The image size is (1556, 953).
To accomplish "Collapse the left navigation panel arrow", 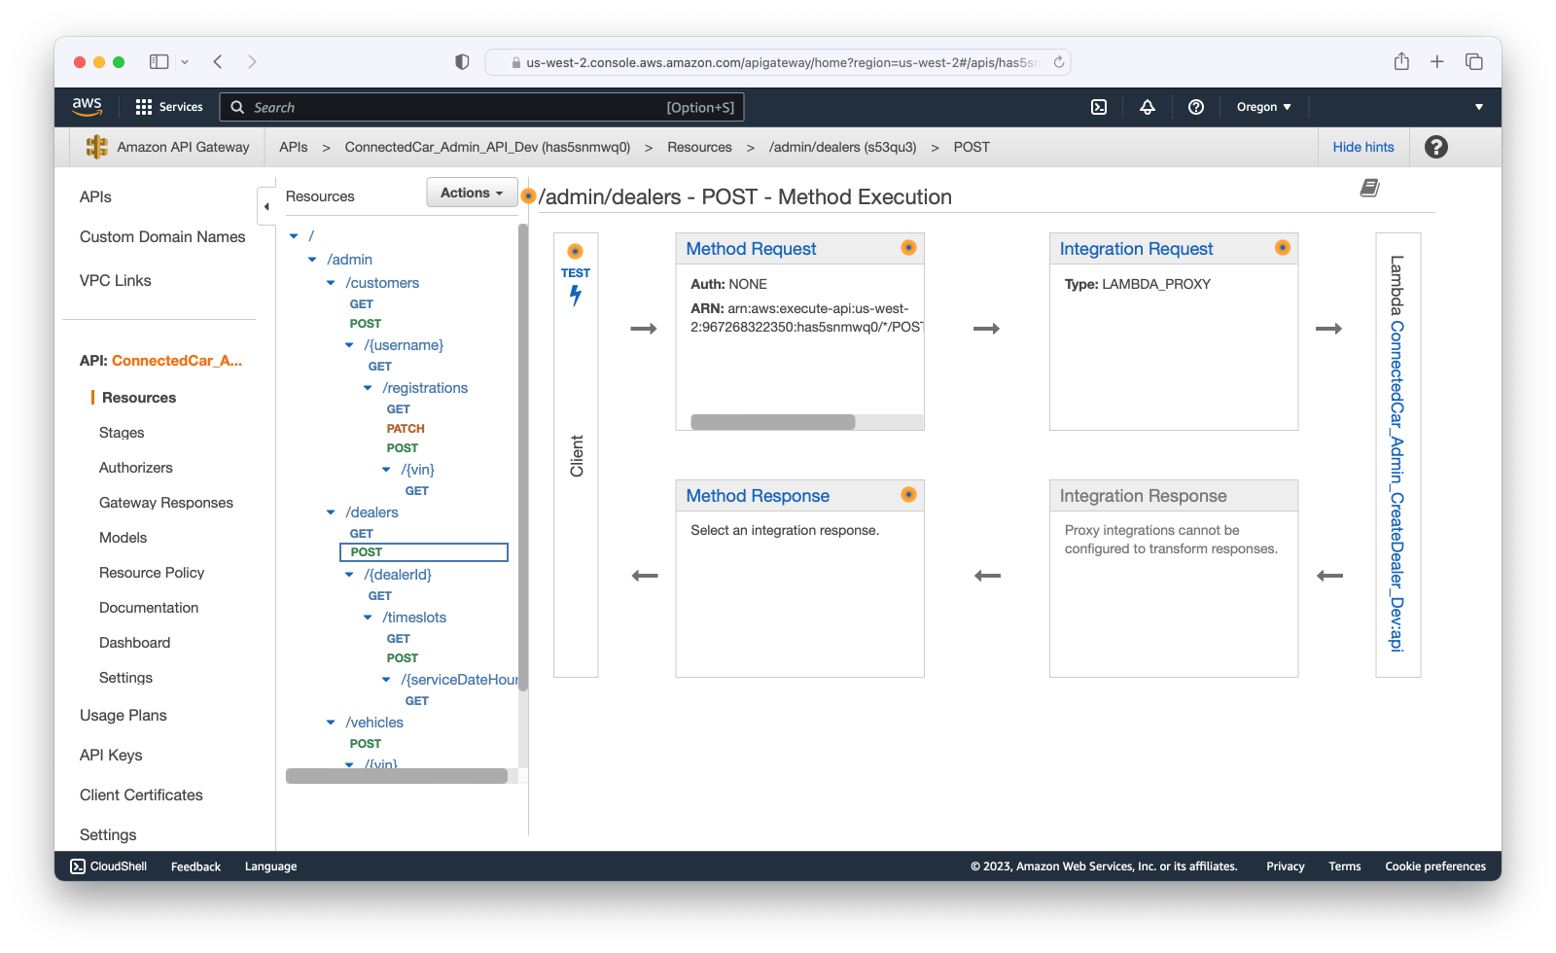I will coord(266,206).
